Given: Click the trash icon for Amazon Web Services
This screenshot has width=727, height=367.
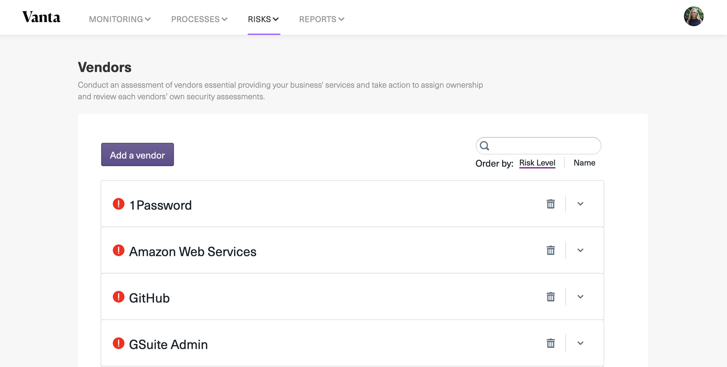Looking at the screenshot, I should [x=551, y=250].
